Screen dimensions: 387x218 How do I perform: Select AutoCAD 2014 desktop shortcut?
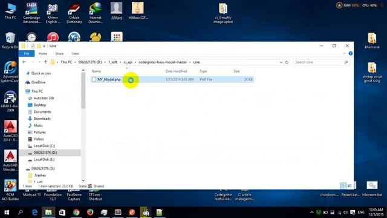coord(10,131)
